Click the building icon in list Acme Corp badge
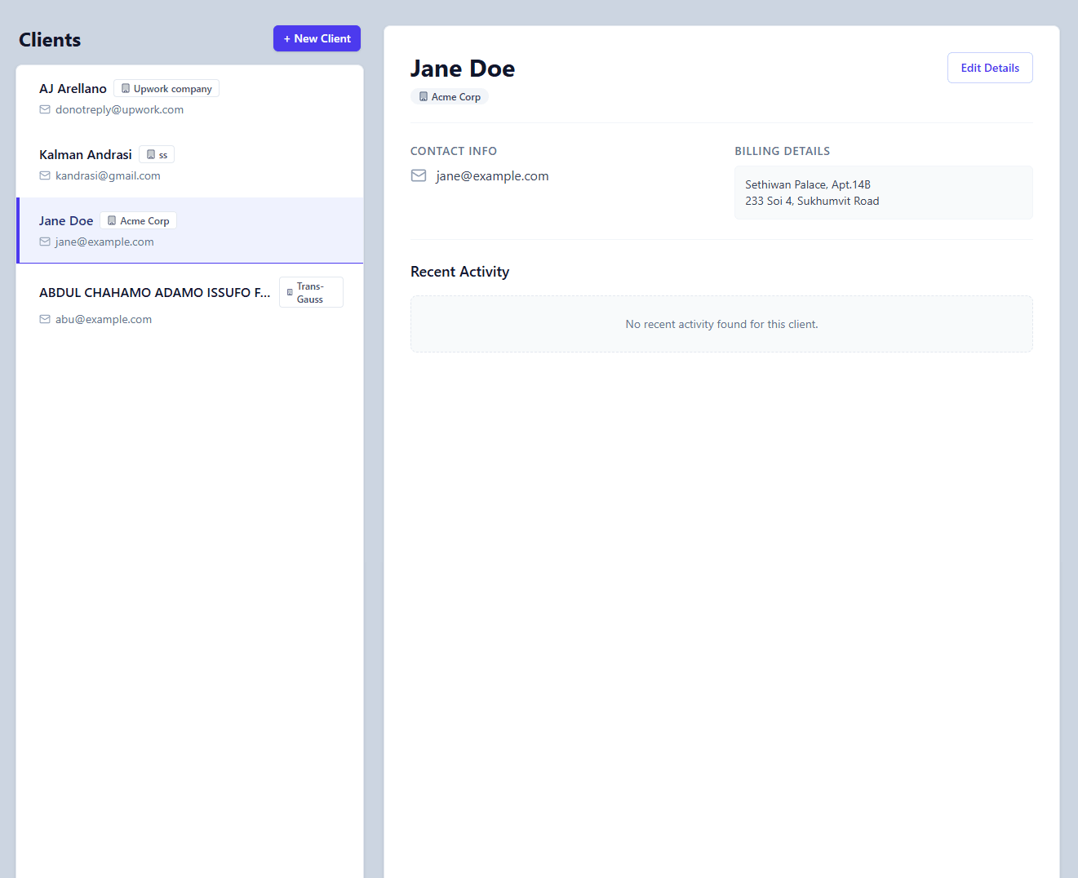The width and height of the screenshot is (1078, 878). pos(112,221)
